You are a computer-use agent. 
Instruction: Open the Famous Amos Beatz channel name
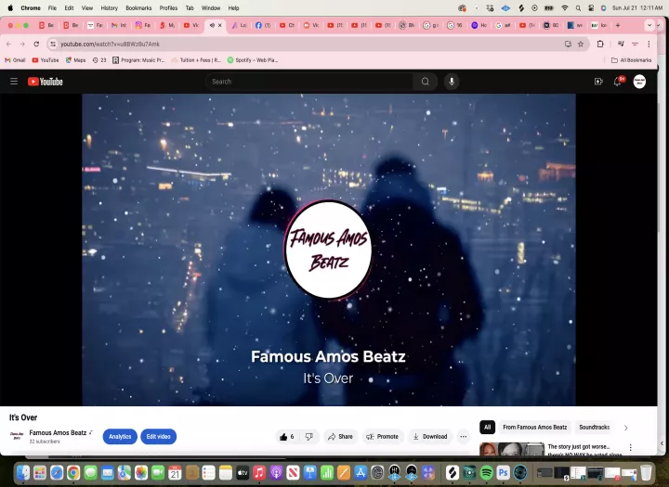[58, 432]
